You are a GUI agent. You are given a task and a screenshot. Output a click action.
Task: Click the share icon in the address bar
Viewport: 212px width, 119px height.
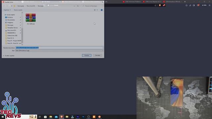[155, 5]
